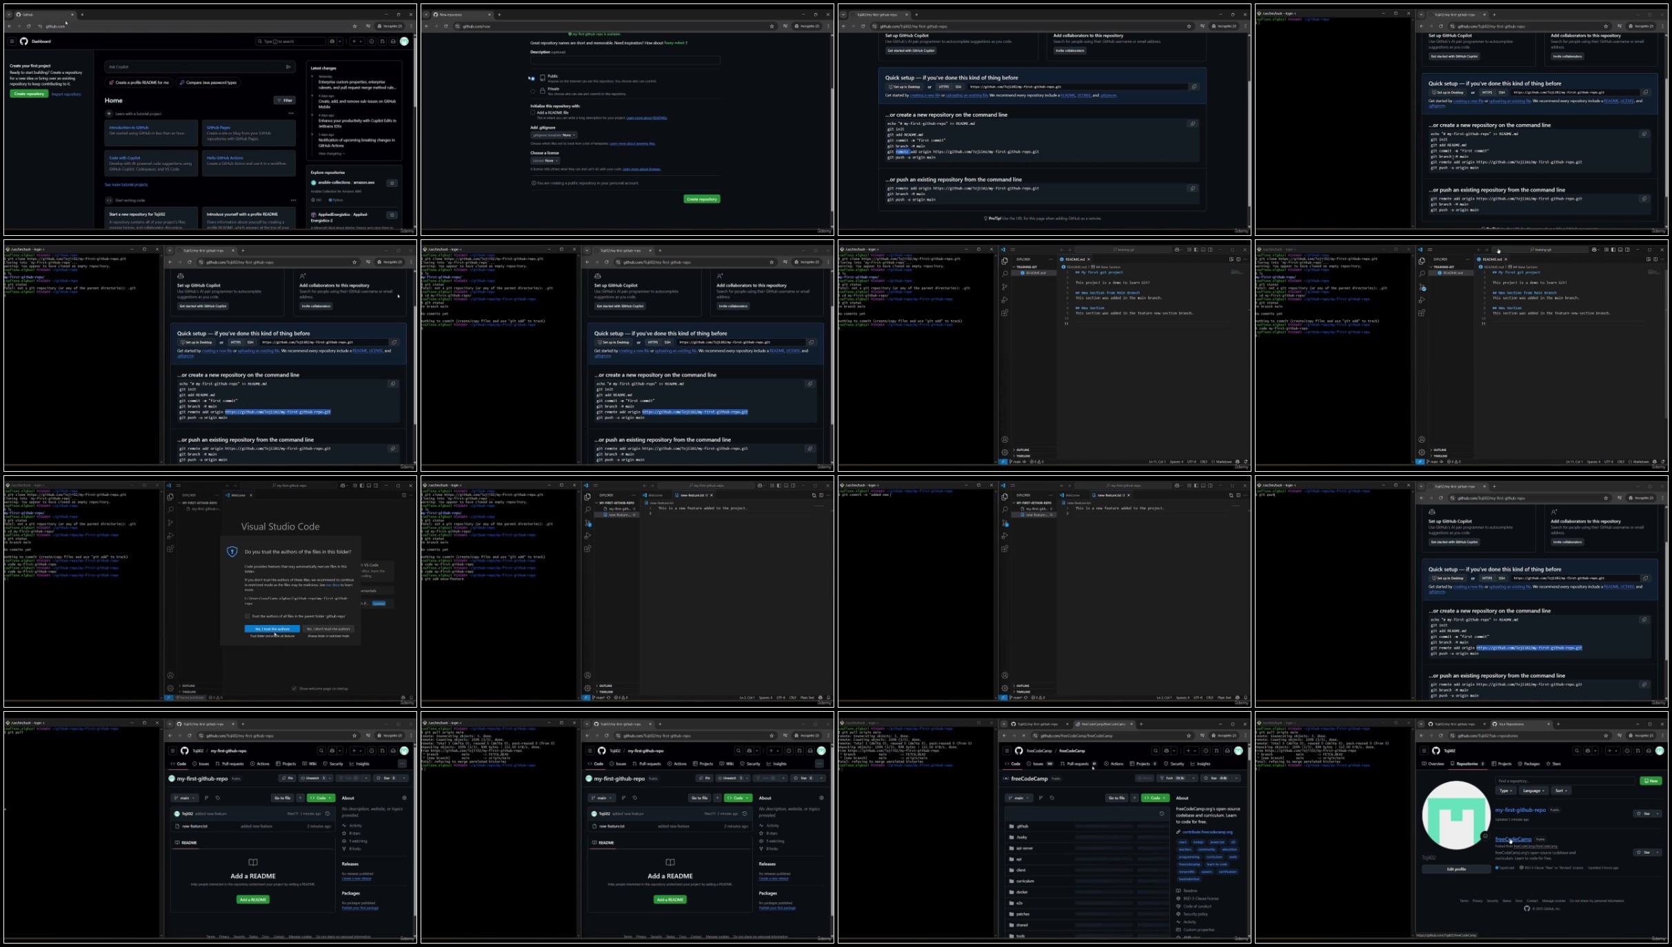Open the .husky folder in the freeCodeCamp repo
Image resolution: width=1672 pixels, height=947 pixels.
tap(1022, 837)
